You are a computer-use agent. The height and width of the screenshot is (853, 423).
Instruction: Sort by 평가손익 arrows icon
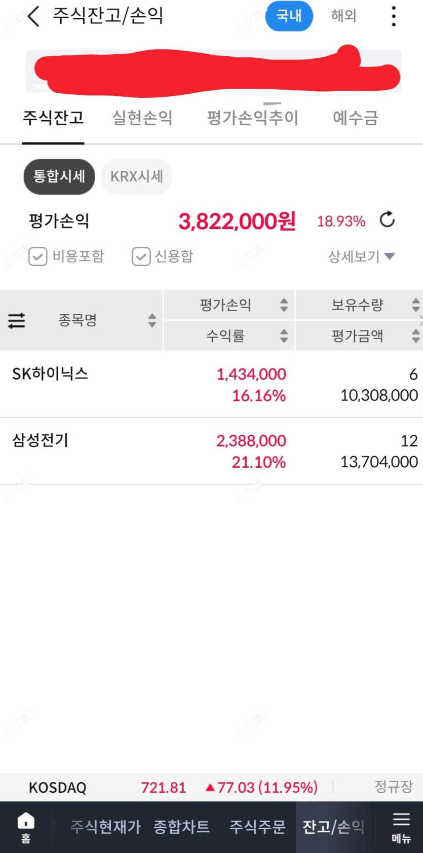pos(284,305)
